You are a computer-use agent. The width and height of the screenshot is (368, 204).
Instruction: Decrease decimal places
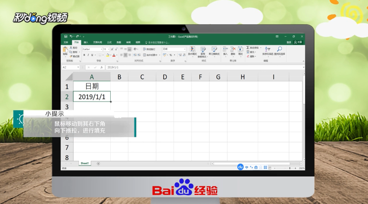pyautogui.click(x=184, y=55)
